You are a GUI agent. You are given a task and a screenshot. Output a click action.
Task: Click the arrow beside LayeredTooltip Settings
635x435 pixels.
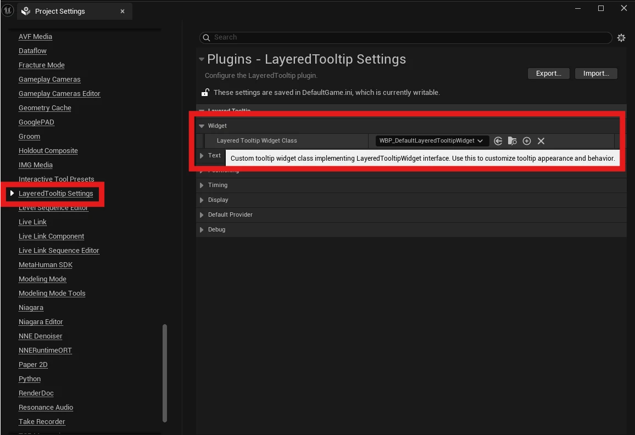pos(12,193)
